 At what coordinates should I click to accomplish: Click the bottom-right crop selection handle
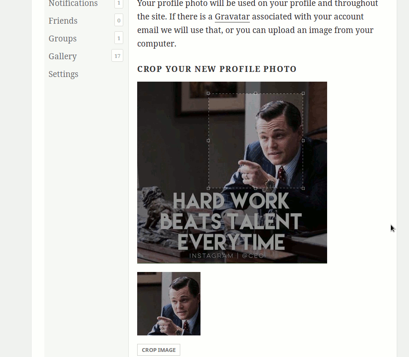pyautogui.click(x=303, y=188)
